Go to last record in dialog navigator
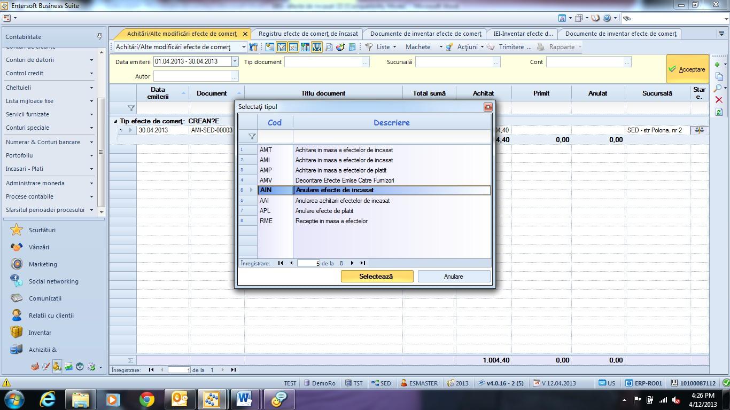Image resolution: width=730 pixels, height=410 pixels. point(363,263)
